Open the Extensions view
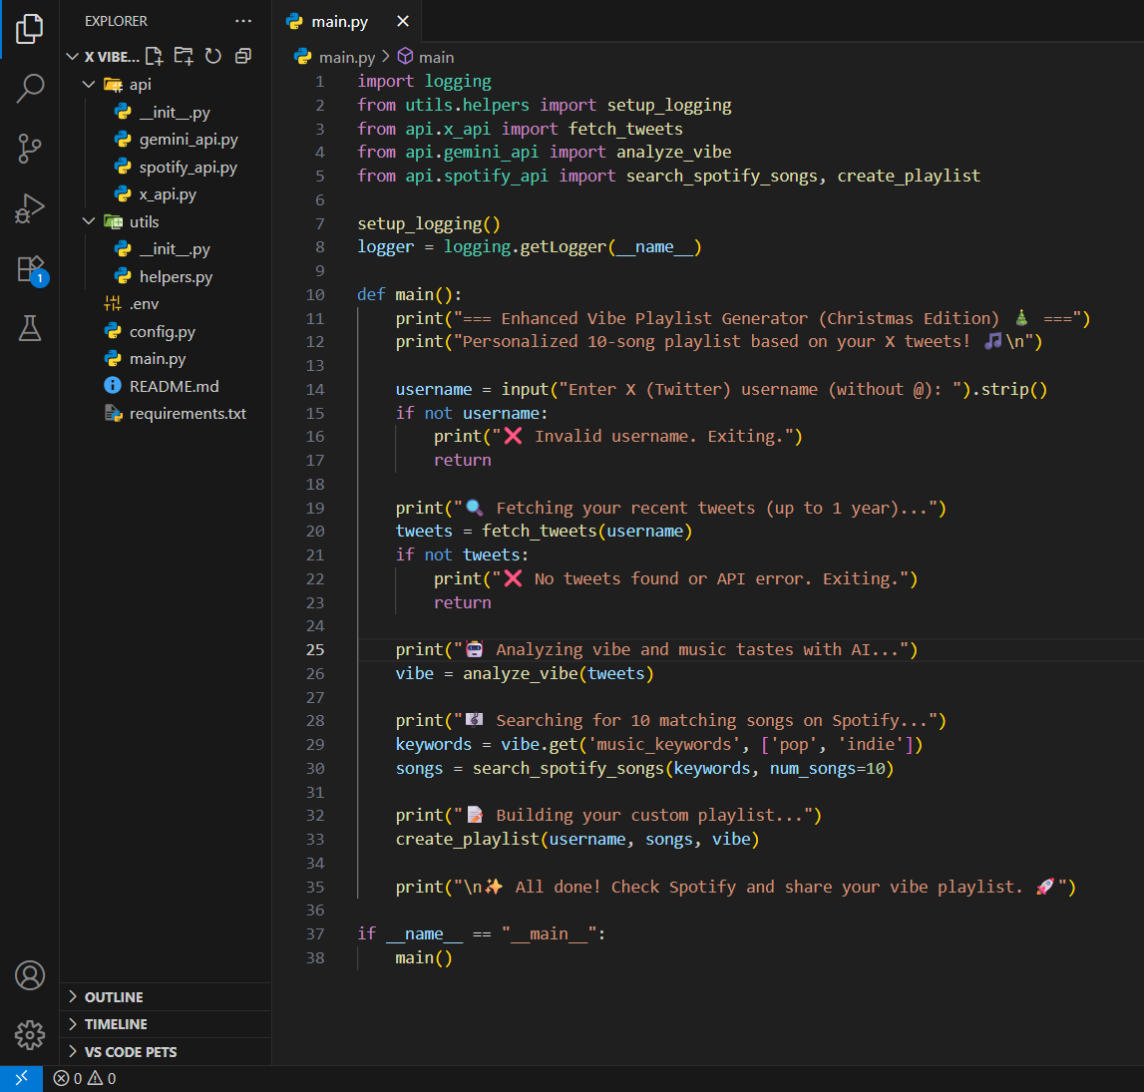Viewport: 1144px width, 1092px height. pyautogui.click(x=30, y=268)
